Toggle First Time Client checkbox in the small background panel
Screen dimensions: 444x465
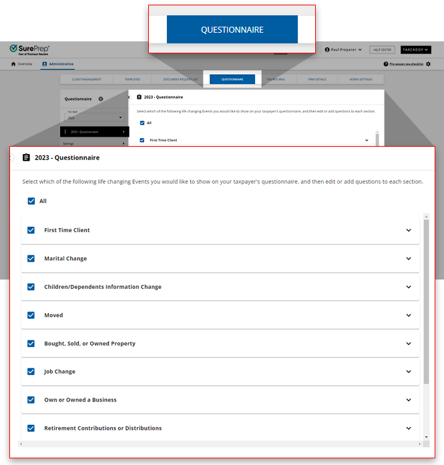click(142, 140)
